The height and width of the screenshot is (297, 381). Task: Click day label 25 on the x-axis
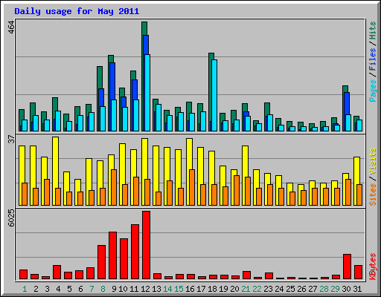(290, 289)
